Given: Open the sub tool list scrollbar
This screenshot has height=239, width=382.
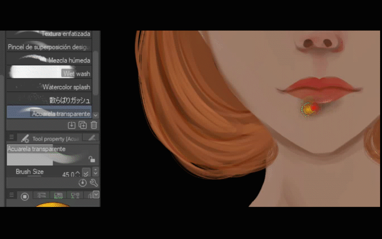Looking at the screenshot, I should pos(96,73).
